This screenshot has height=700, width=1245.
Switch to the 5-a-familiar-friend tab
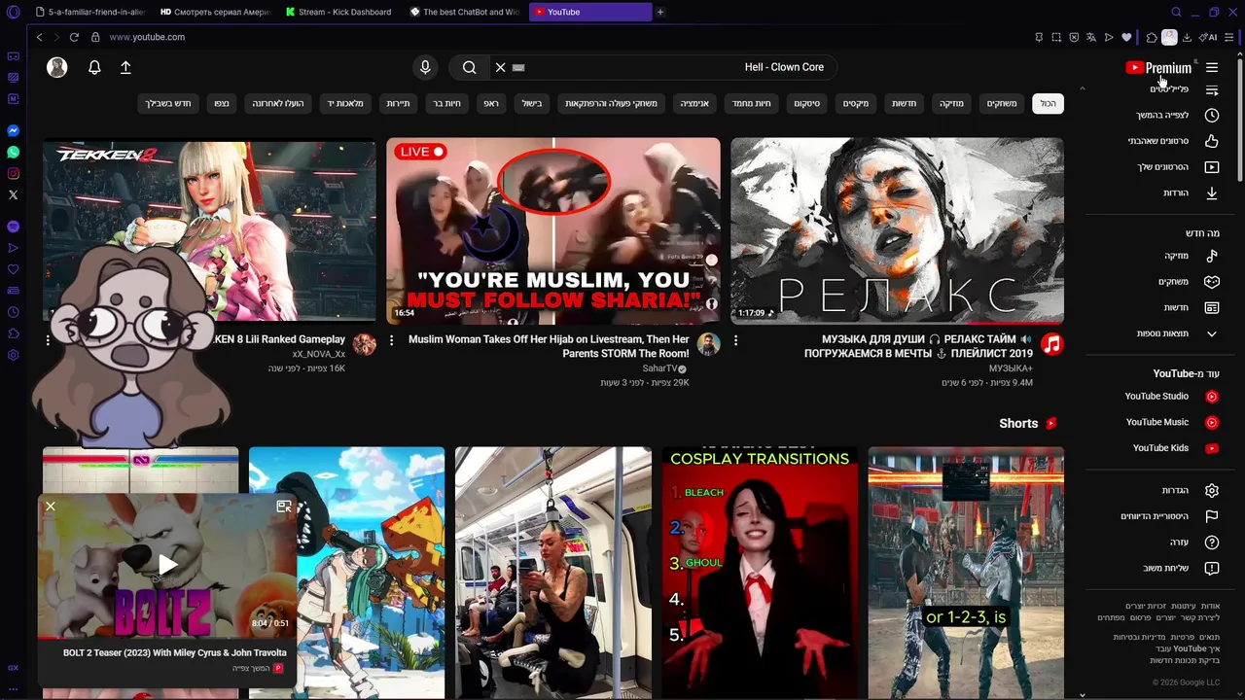89,12
